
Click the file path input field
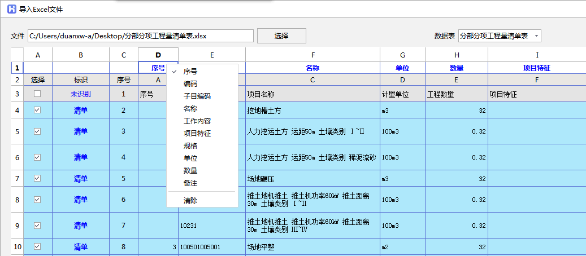(x=140, y=36)
